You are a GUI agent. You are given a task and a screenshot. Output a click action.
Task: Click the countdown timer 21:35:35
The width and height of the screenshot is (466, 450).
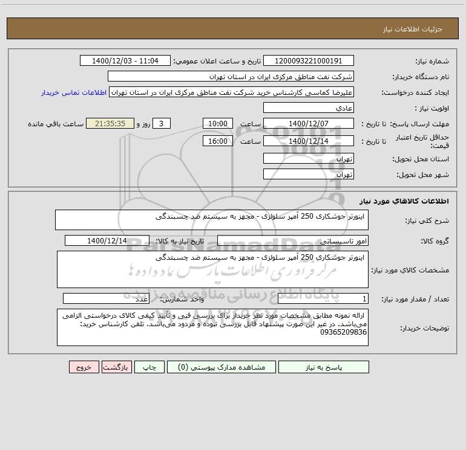(110, 123)
